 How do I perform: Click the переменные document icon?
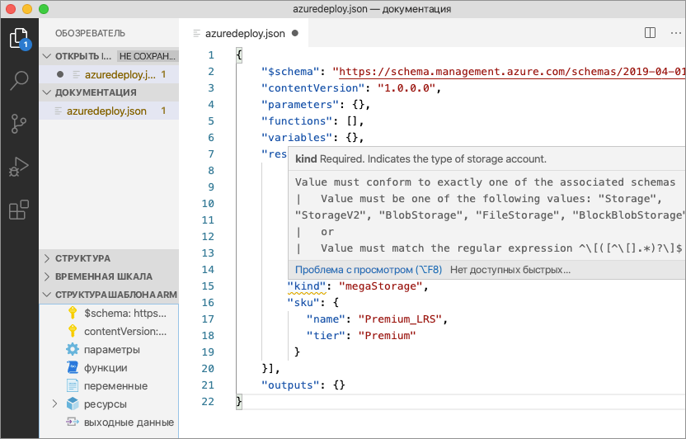coord(73,385)
